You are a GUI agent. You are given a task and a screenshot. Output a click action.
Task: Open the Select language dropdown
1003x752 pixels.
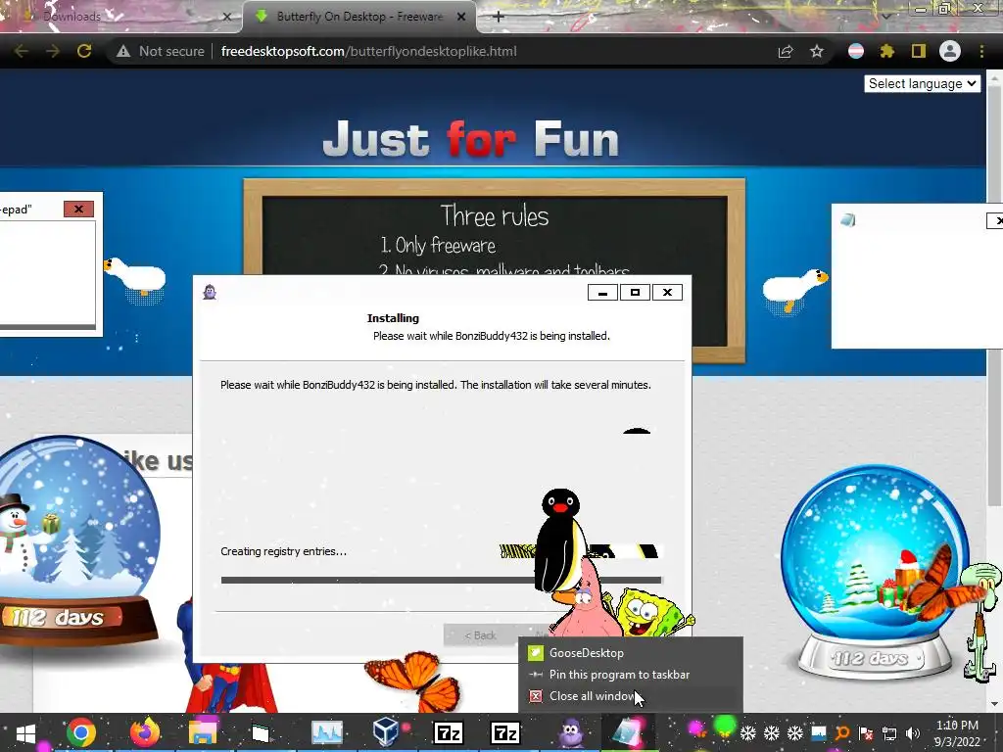point(922,84)
